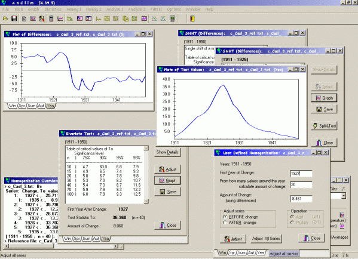Select Yea tab in User Defined Homogenization
The width and height of the screenshot is (358, 259).
(x=261, y=252)
